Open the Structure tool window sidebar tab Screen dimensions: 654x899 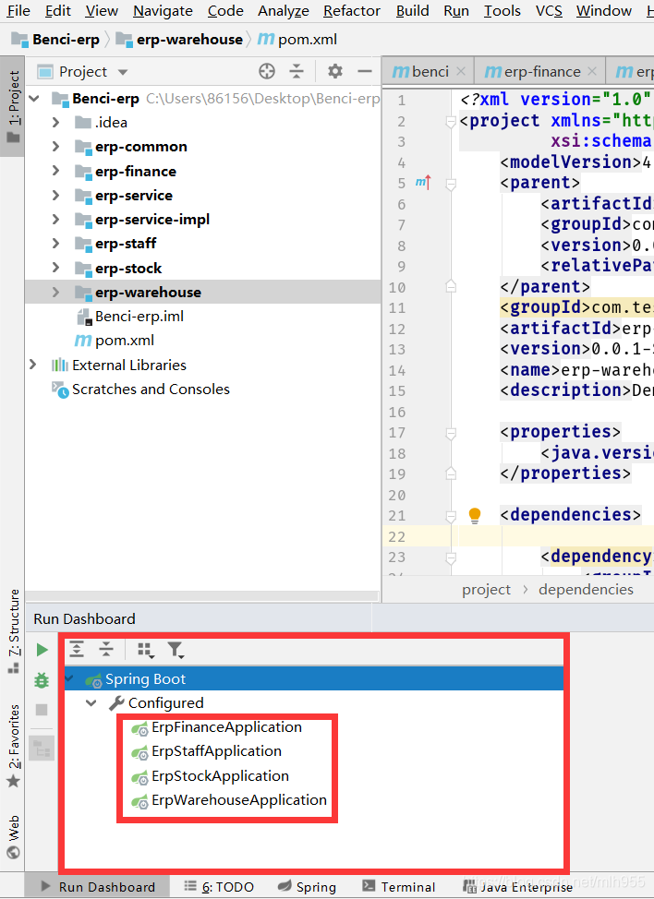point(14,630)
